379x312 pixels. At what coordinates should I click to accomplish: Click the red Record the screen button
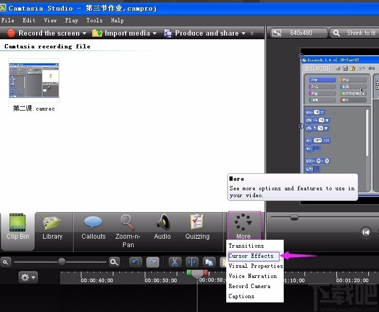click(x=11, y=33)
